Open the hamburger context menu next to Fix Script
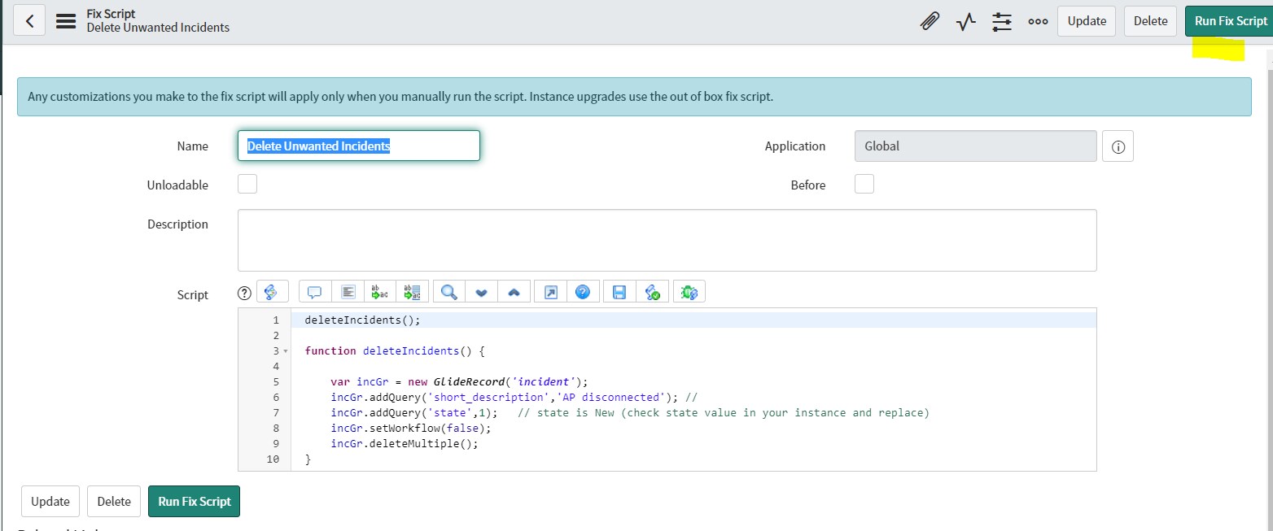Screen dimensions: 1273x531 click(66, 20)
